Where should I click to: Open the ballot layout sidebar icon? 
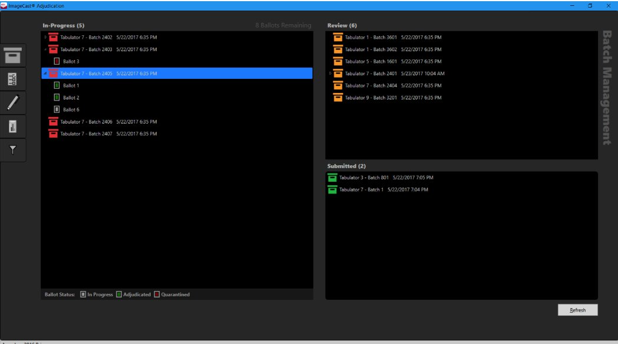(12, 79)
